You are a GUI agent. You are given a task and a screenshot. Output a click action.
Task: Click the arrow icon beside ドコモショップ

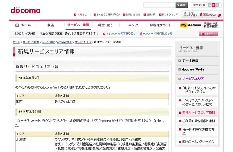[x=160, y=14]
